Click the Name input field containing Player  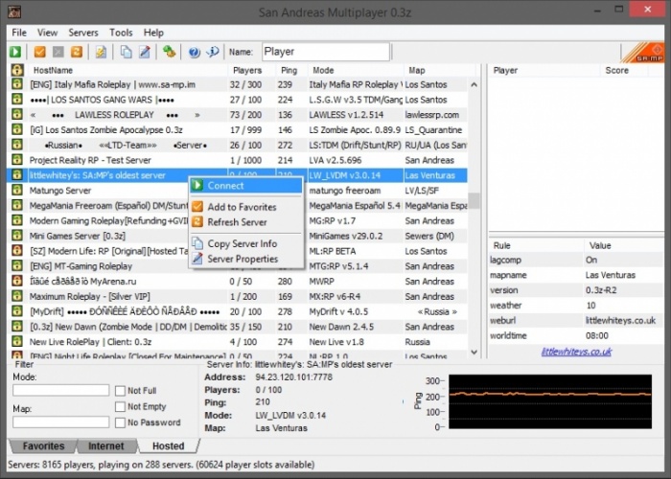[x=324, y=52]
